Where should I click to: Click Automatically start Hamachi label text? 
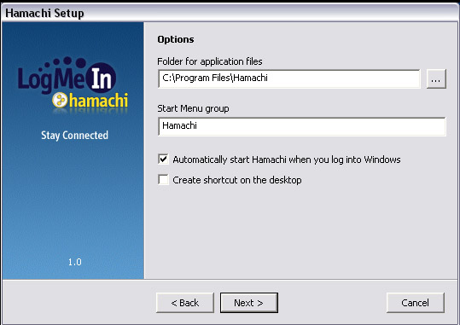287,160
